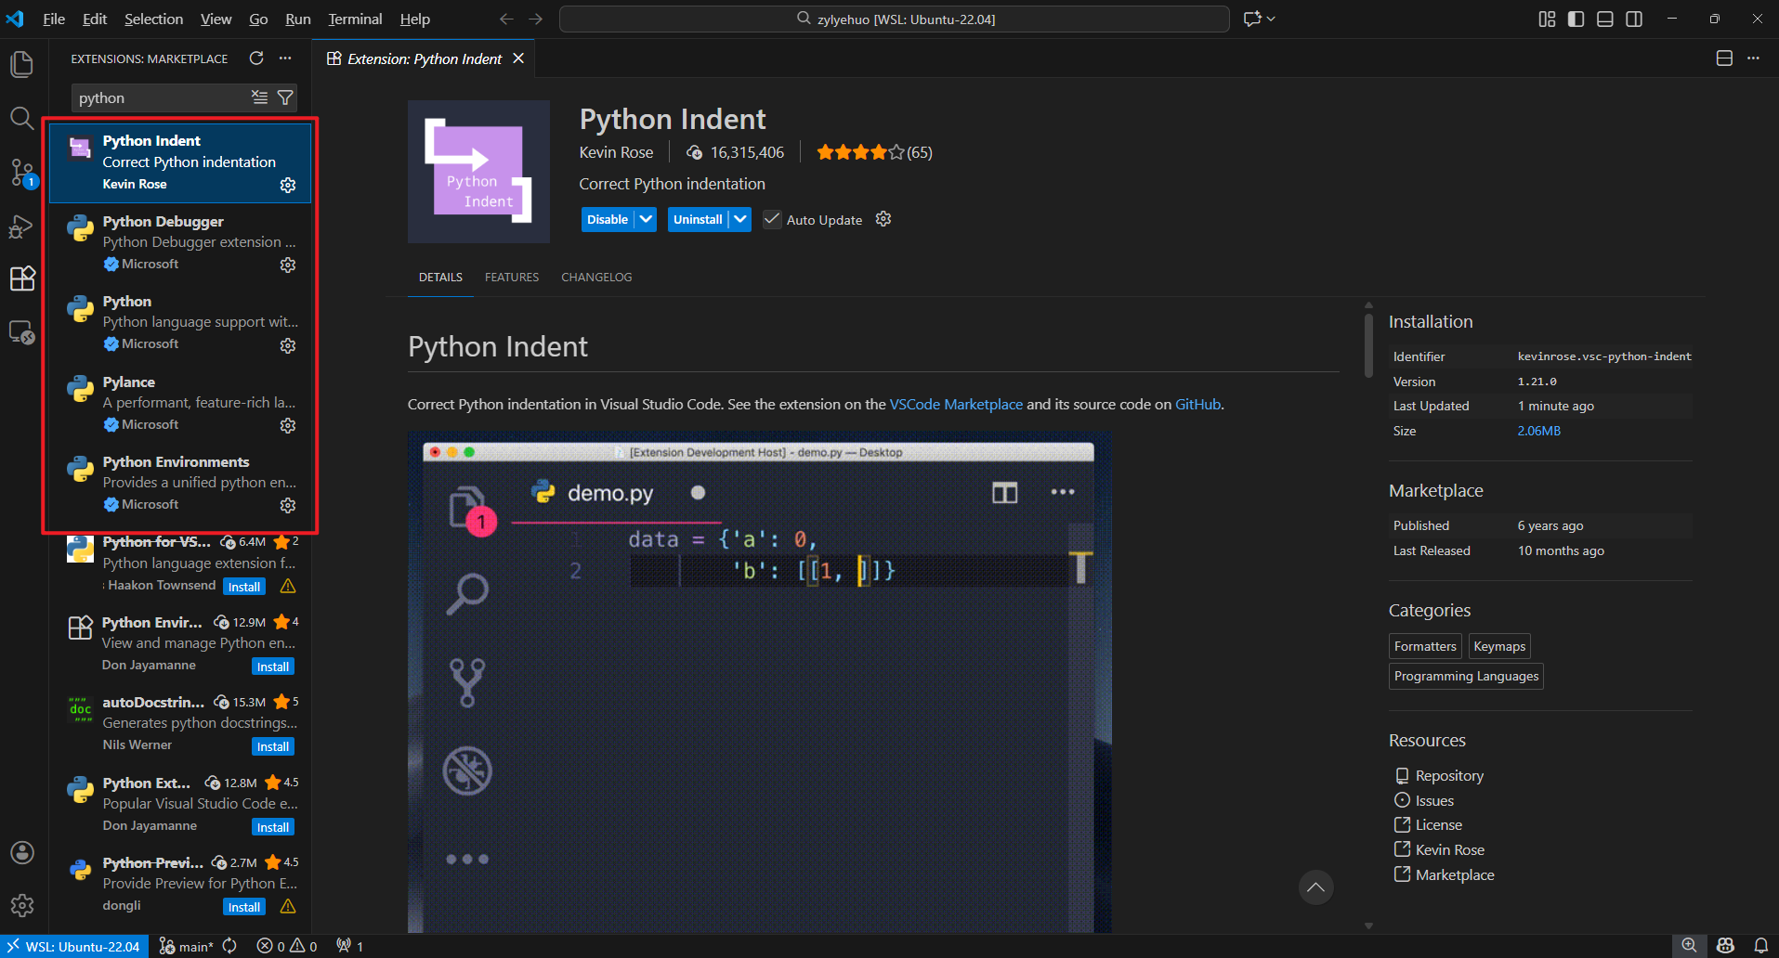
Task: Open the extension settings gear beside Auto Update
Action: tap(883, 219)
